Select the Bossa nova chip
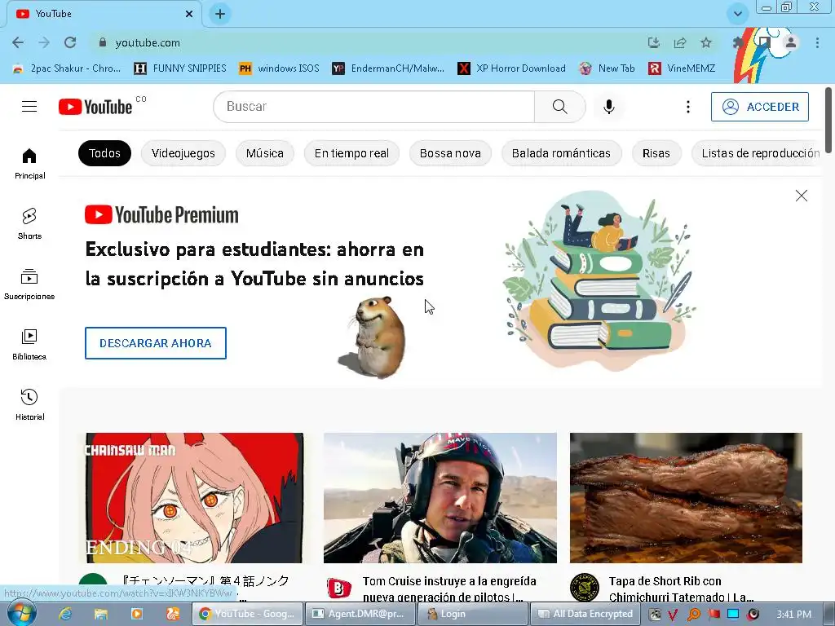Viewport: 835px width, 626px height. point(450,153)
